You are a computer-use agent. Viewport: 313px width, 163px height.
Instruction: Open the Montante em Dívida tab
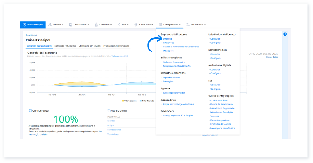[x=90, y=46]
